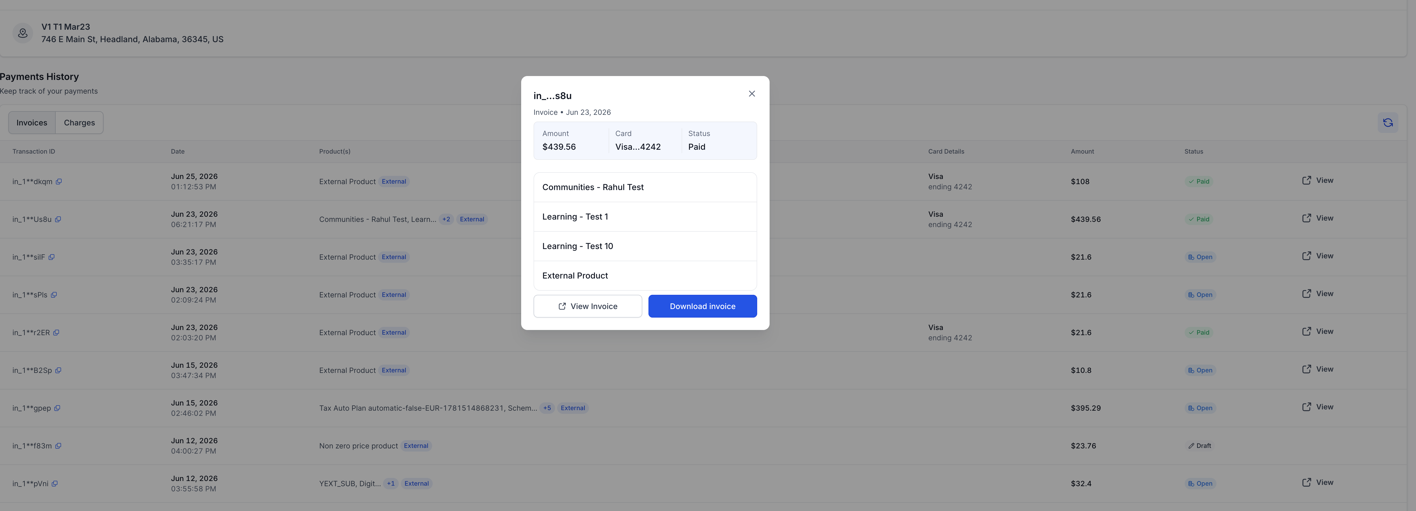Copy transaction ID in_1**Us8u

(x=58, y=219)
